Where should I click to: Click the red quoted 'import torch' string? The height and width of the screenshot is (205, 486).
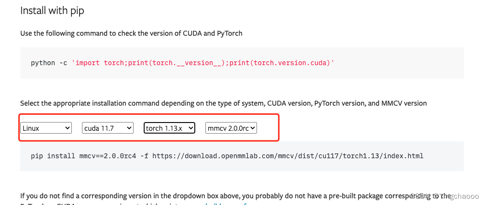pos(202,63)
